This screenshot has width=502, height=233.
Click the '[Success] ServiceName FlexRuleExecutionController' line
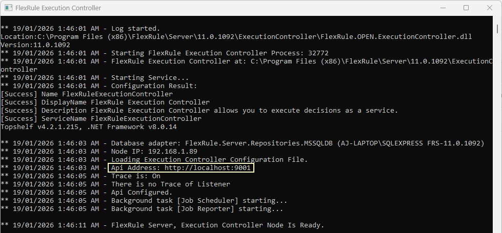pyautogui.click(x=101, y=119)
